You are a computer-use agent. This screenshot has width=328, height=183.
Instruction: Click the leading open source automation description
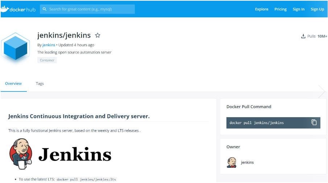pyautogui.click(x=74, y=52)
